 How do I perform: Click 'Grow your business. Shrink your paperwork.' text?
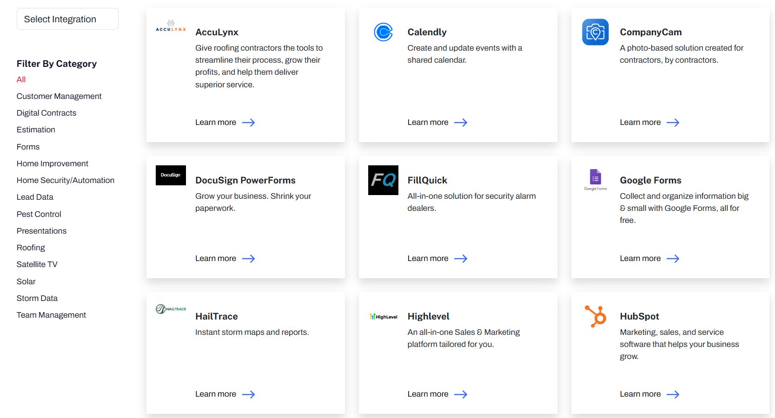[253, 202]
